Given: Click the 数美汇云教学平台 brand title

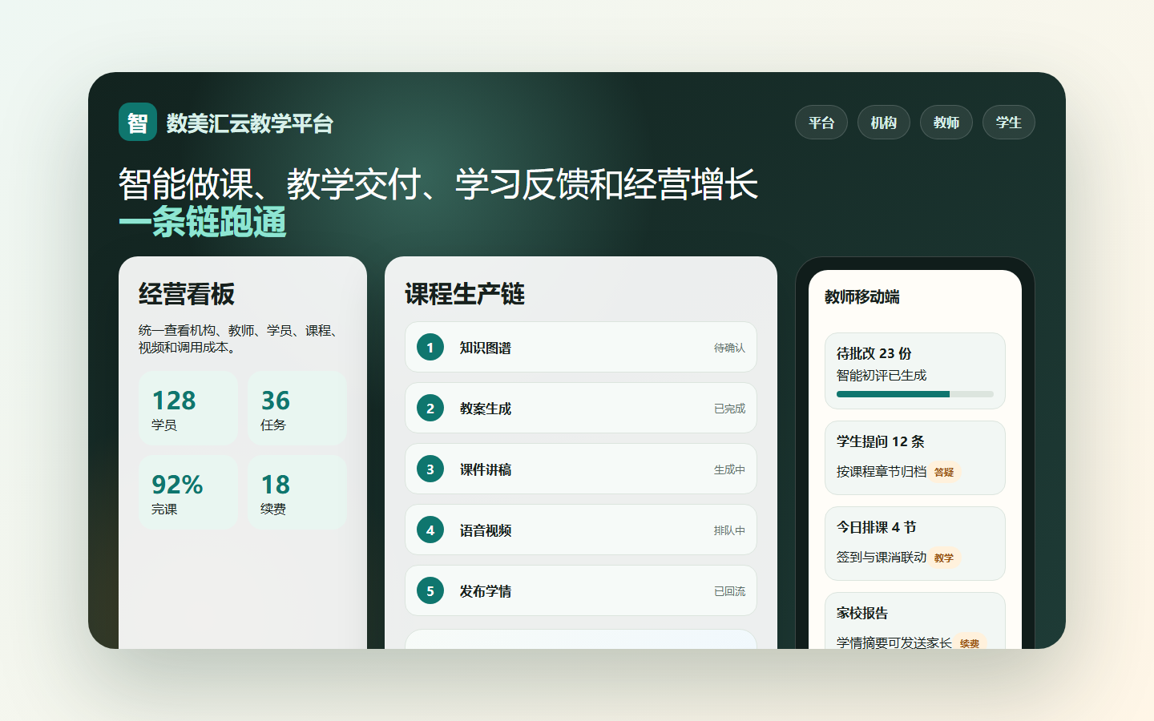Looking at the screenshot, I should (x=250, y=123).
